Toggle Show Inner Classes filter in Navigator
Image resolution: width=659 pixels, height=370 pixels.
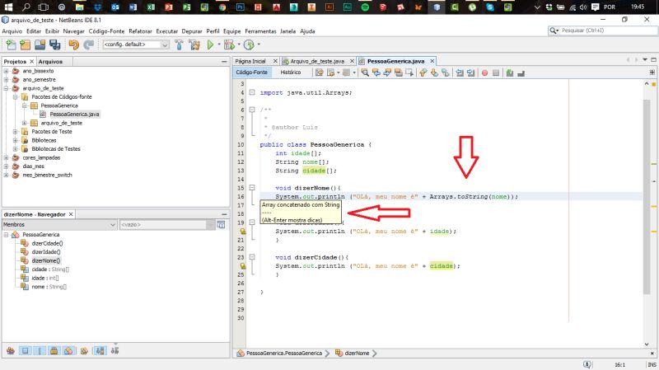click(68, 351)
